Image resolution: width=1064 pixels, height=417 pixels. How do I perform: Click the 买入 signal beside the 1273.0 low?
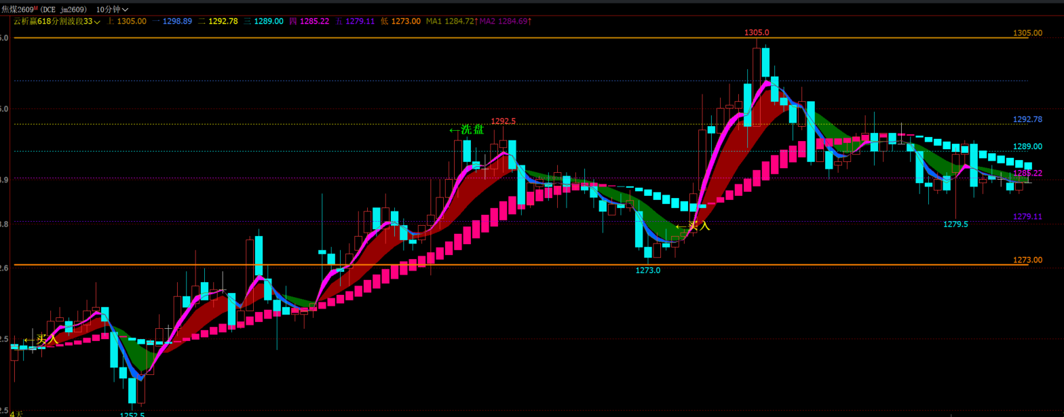pyautogui.click(x=693, y=226)
